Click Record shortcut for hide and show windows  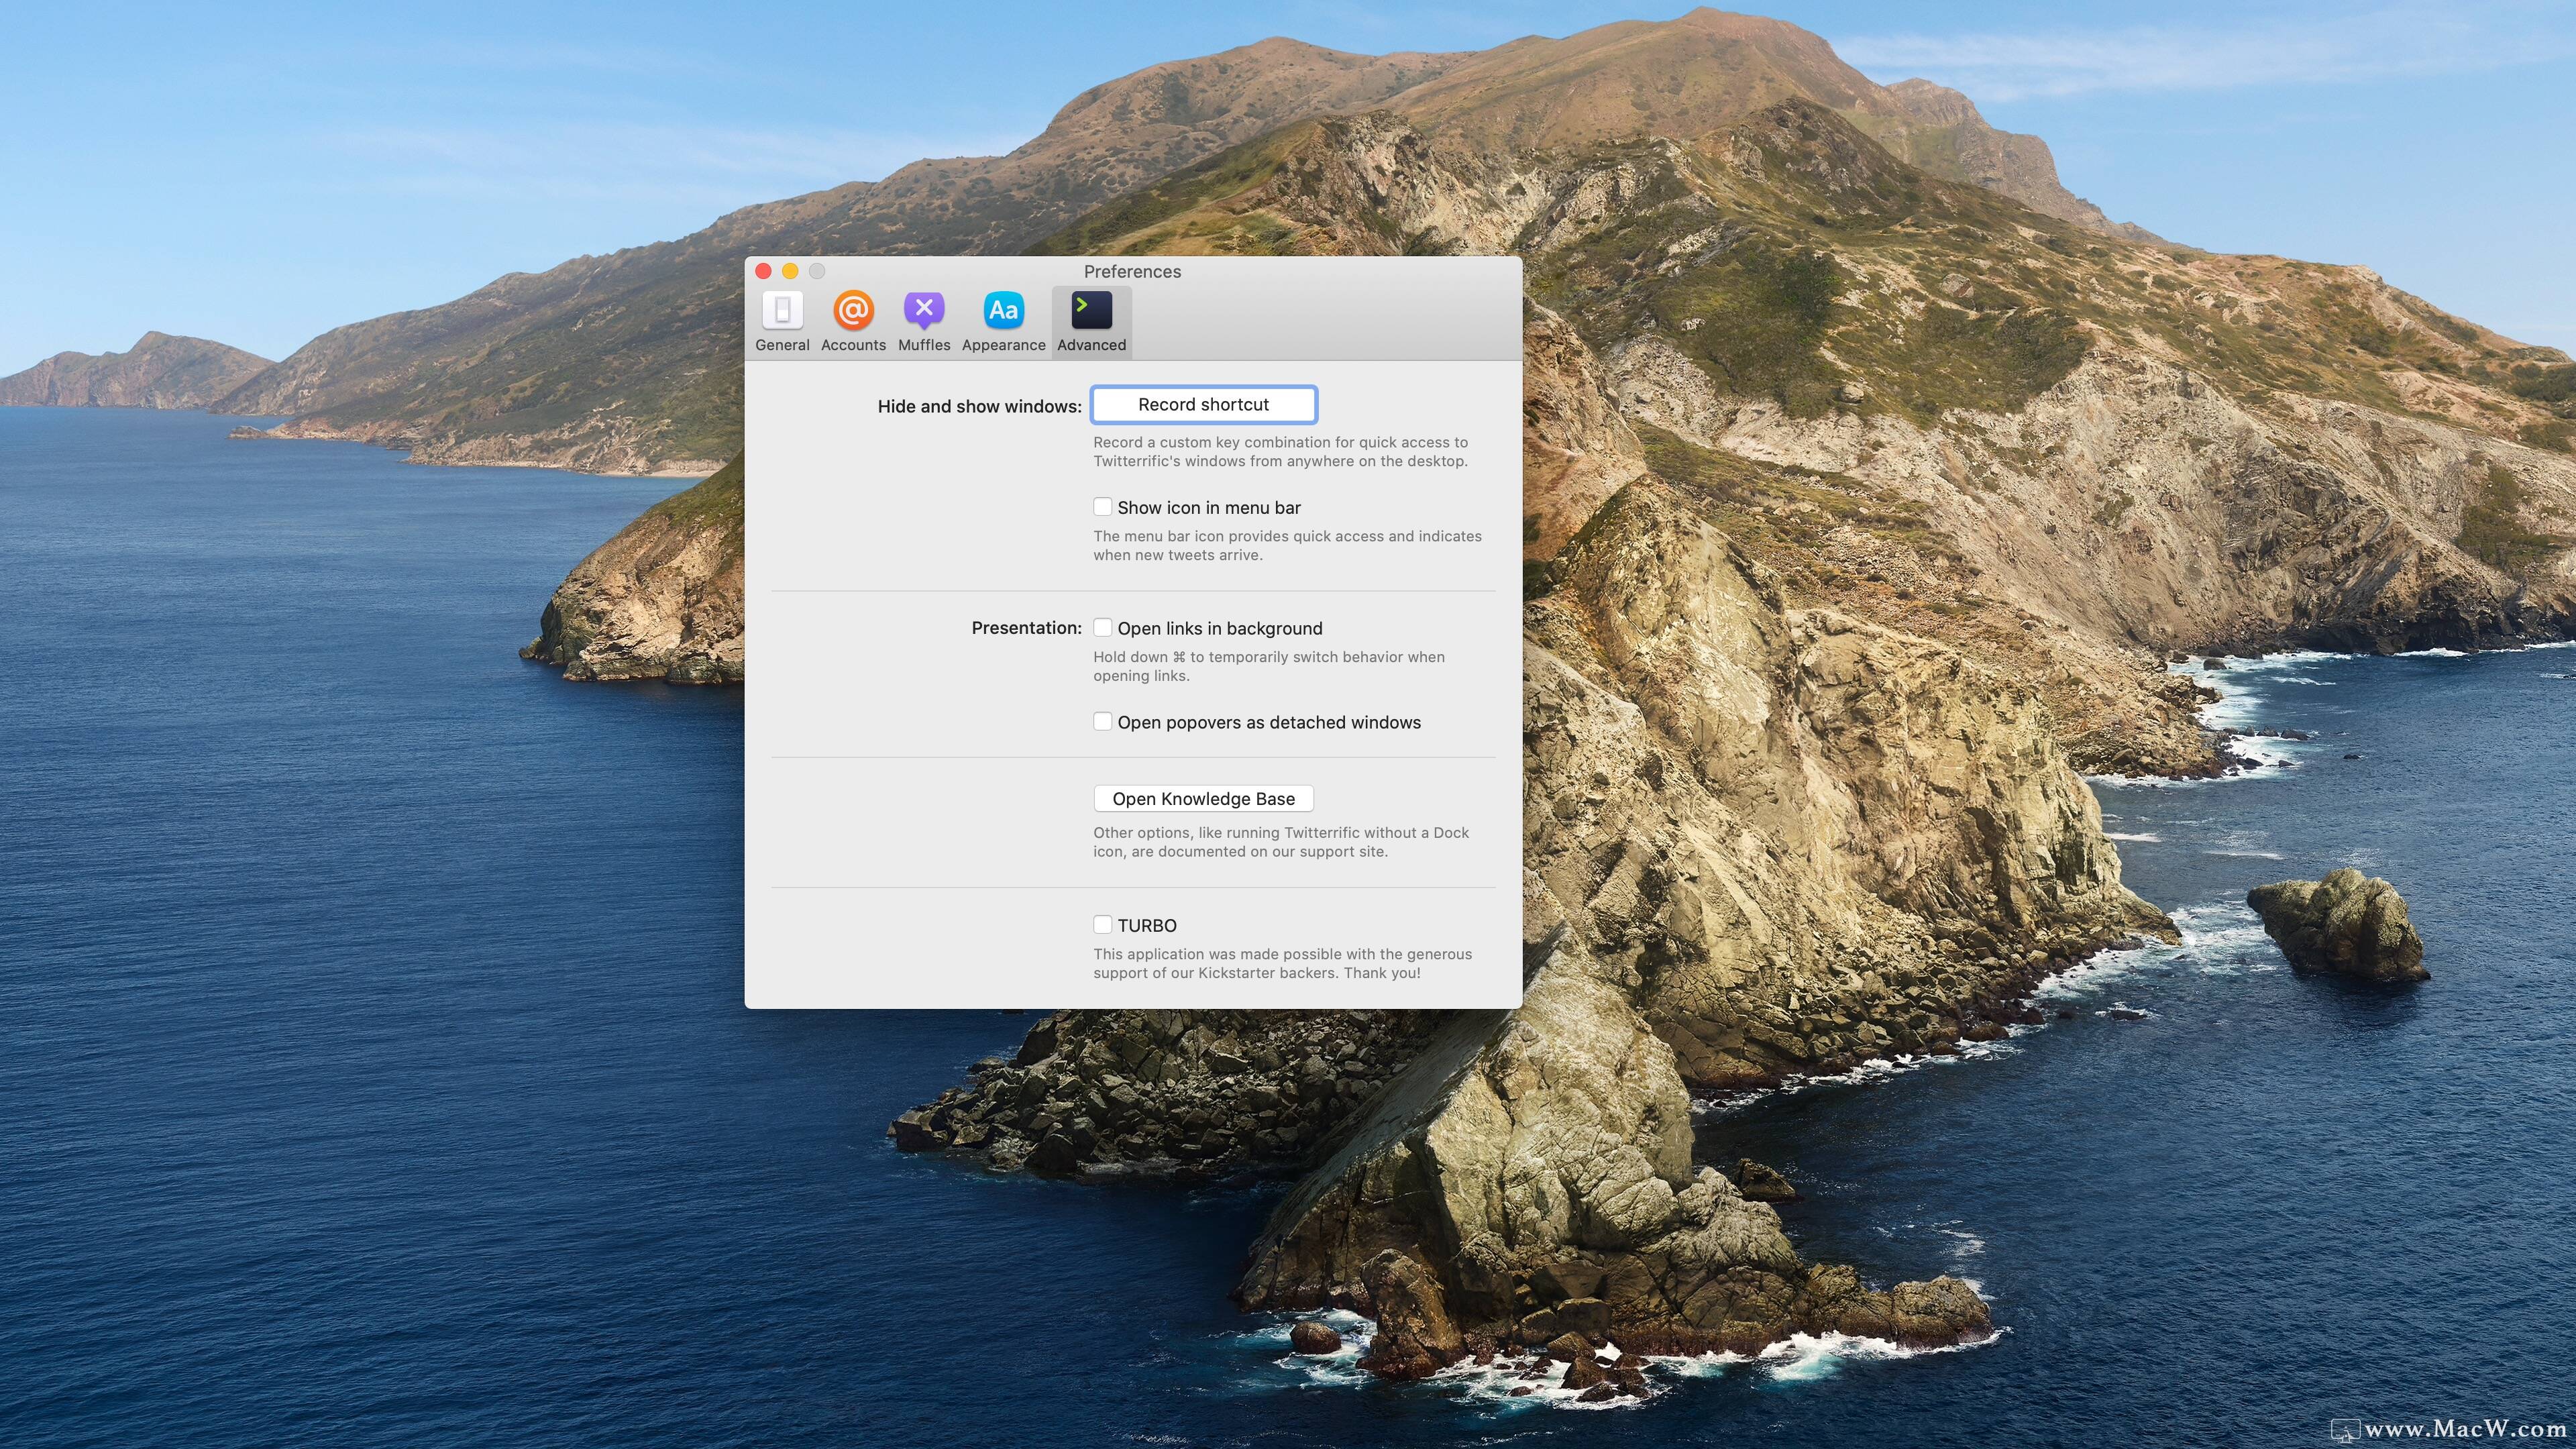coord(1203,404)
